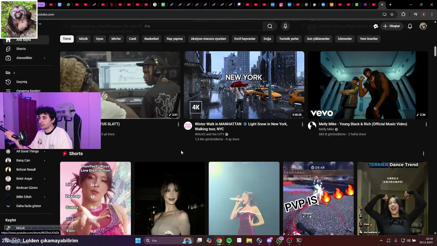Viewport: 437px width, 246px height.
Task: Select the Evcil hayvanlar chip
Action: click(245, 39)
